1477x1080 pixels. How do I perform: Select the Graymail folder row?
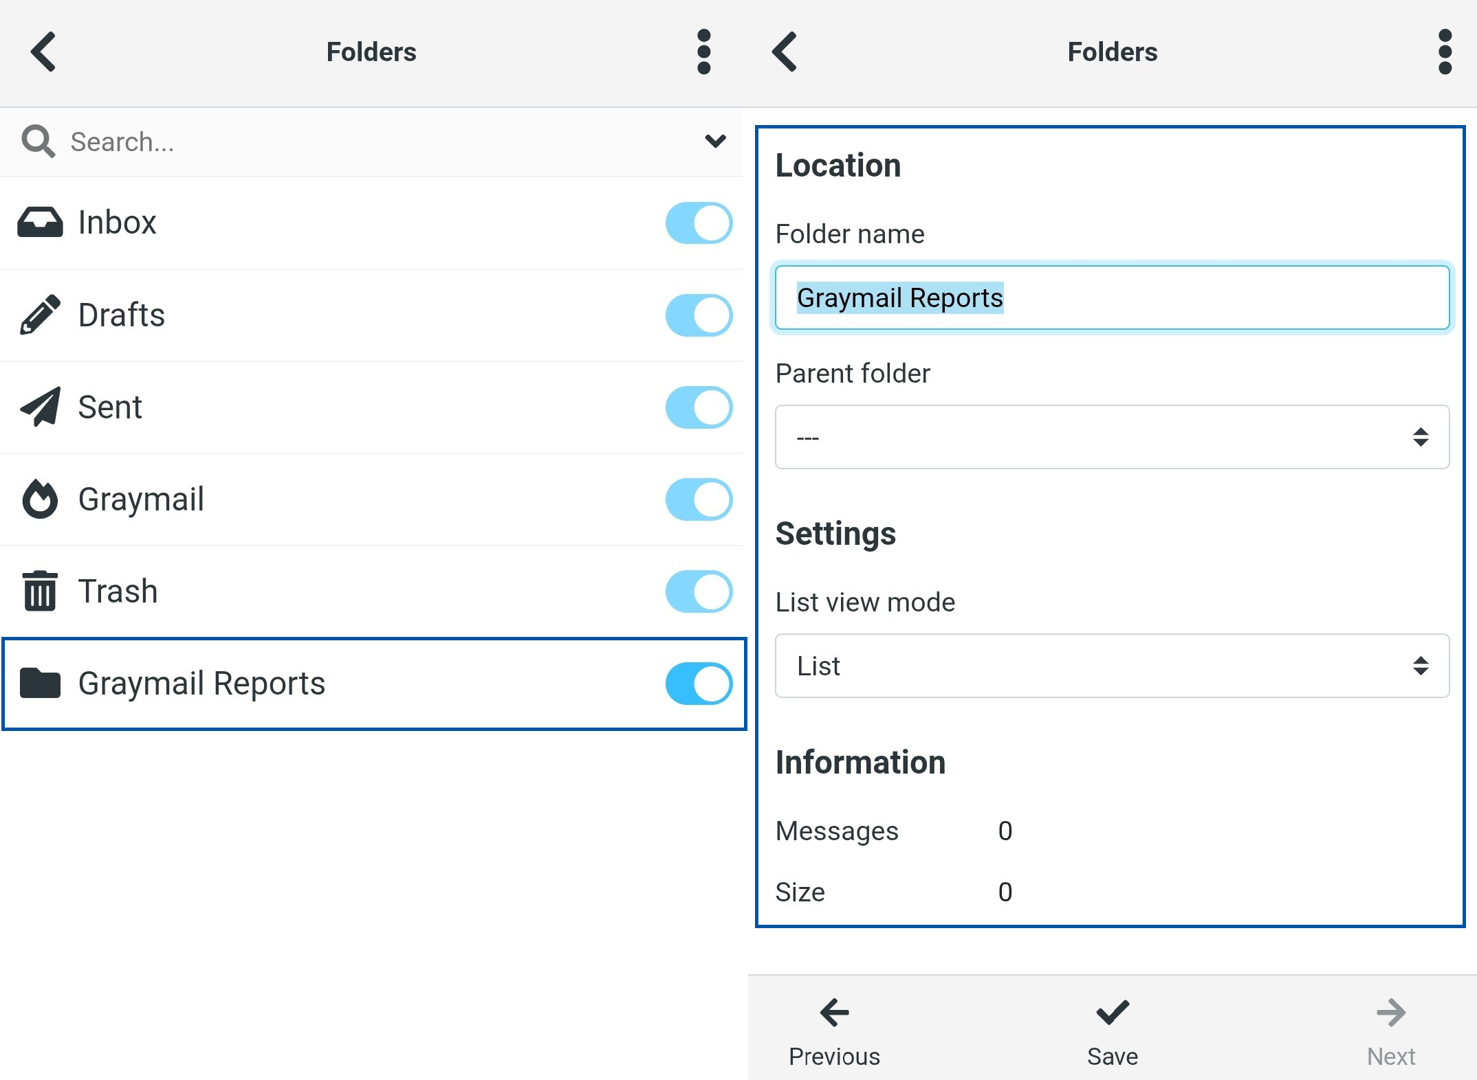[371, 499]
